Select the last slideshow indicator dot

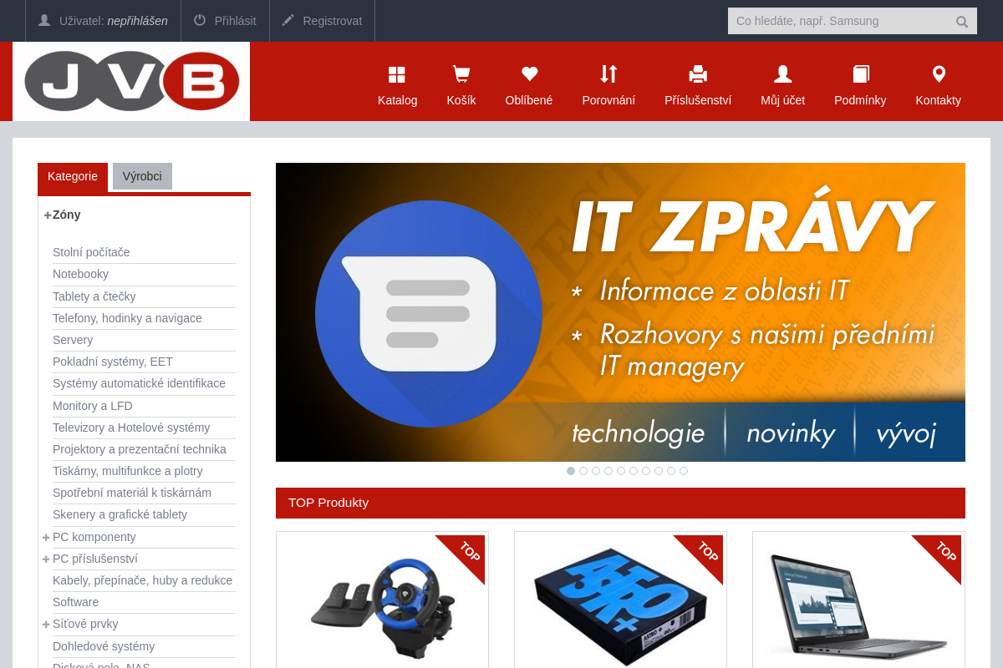pos(684,471)
